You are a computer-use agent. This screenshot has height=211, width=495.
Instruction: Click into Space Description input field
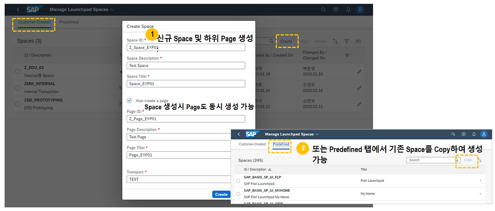click(x=186, y=66)
